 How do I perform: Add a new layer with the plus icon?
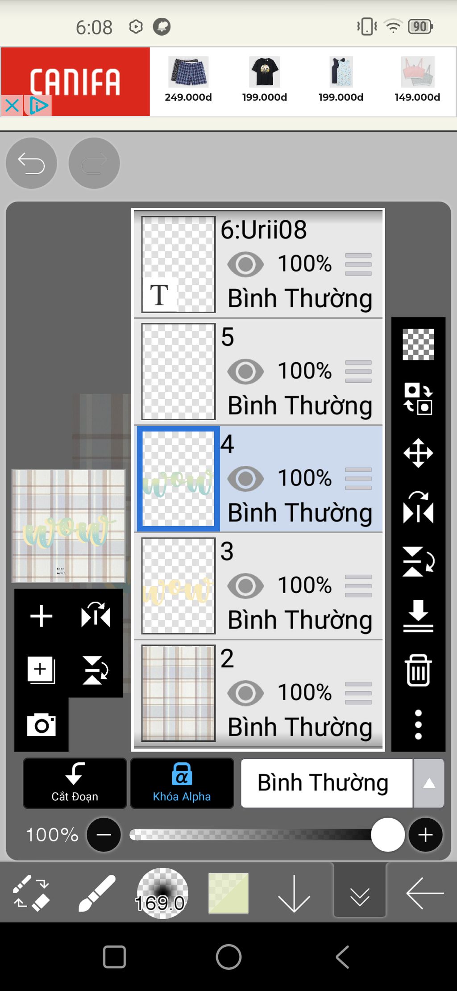(x=41, y=616)
